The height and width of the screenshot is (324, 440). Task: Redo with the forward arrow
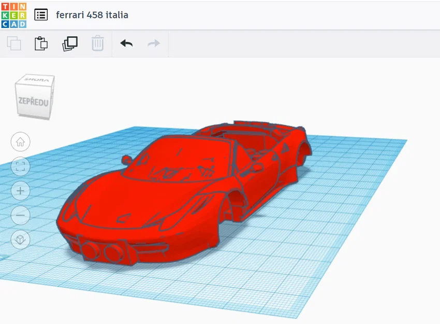[x=154, y=43]
